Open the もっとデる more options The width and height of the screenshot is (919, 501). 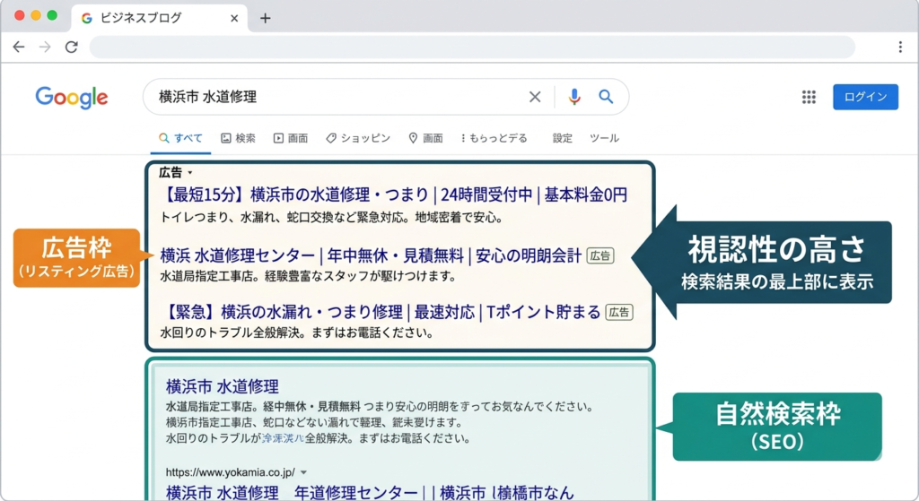click(494, 138)
